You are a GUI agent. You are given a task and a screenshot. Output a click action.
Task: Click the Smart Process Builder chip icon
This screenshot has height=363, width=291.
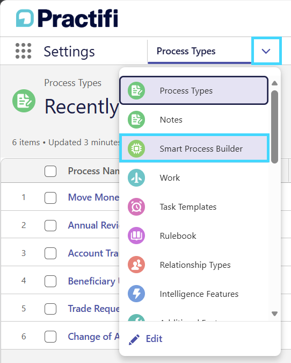pyautogui.click(x=136, y=148)
